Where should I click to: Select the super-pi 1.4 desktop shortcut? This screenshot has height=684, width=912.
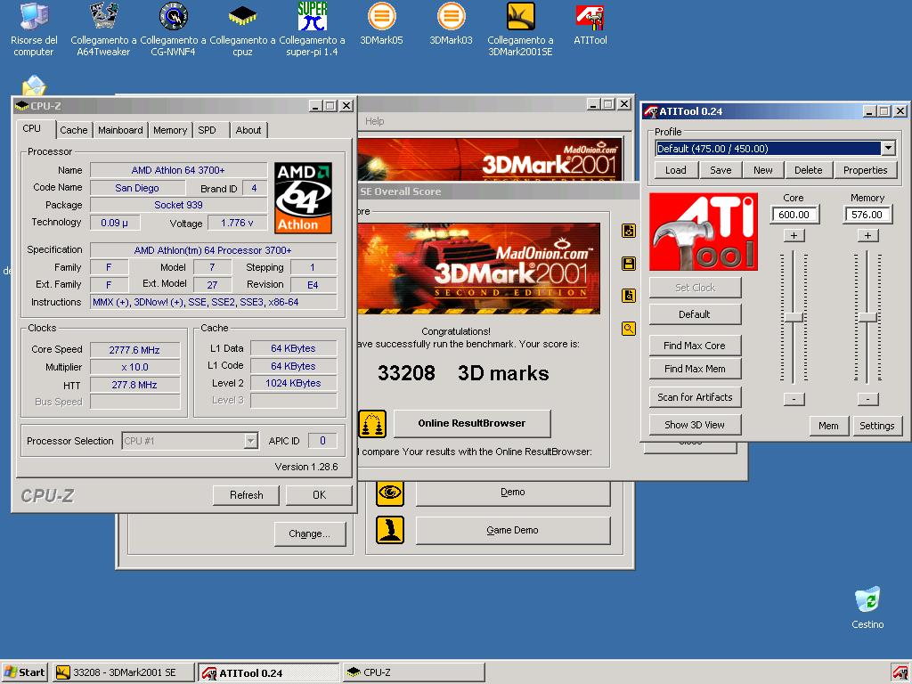[312, 29]
